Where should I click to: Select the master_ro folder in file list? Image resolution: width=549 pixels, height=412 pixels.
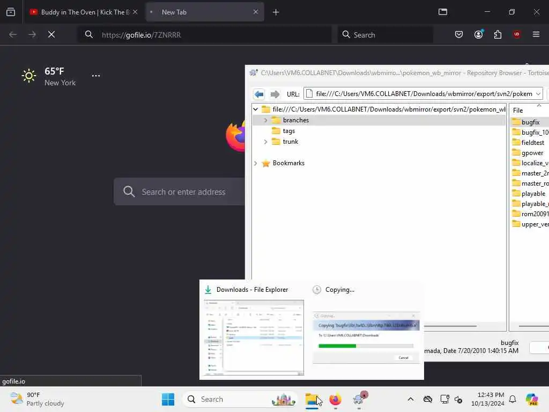coord(530,183)
